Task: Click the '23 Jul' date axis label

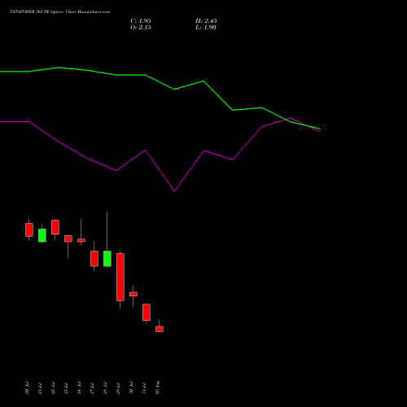Action: tap(66, 388)
